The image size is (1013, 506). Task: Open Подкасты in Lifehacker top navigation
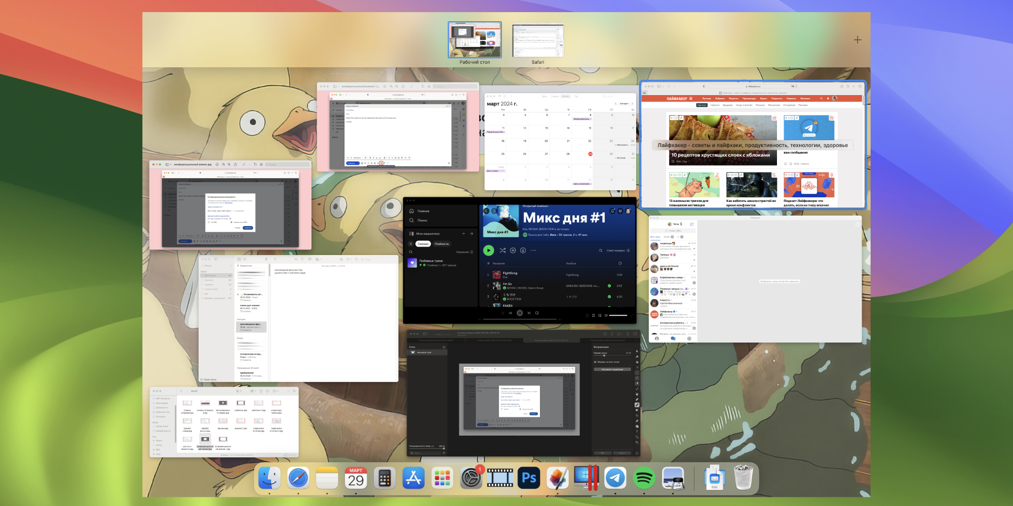point(776,99)
